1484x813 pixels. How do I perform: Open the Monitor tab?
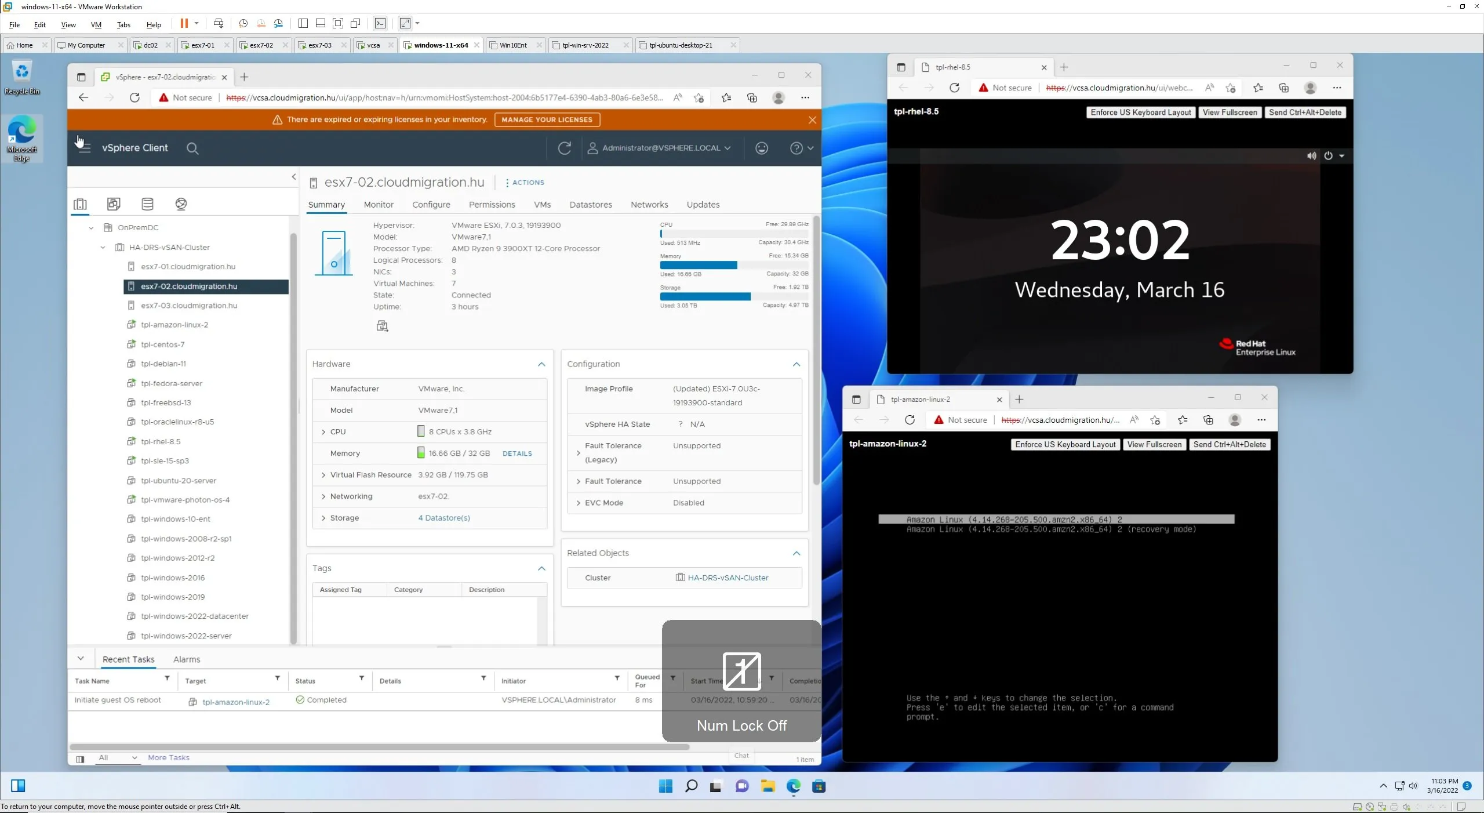pos(379,205)
